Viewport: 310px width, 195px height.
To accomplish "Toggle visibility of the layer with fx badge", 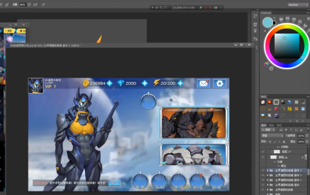I will 263,157.
